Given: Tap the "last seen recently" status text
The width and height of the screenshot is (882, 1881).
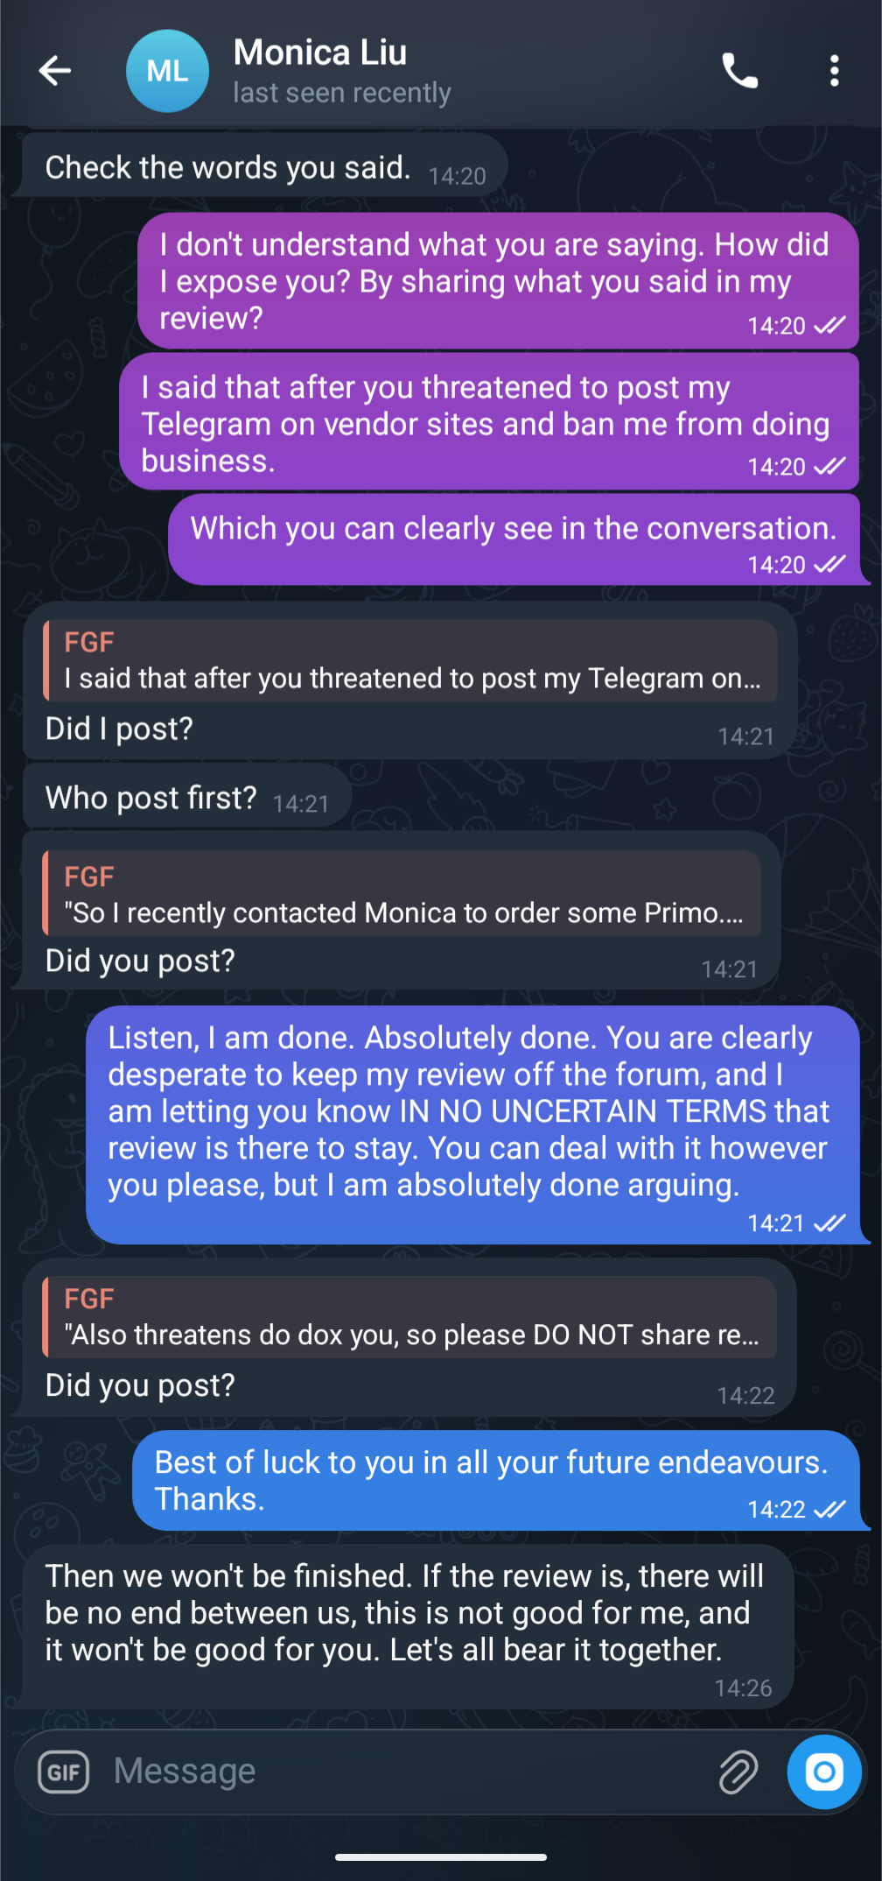Looking at the screenshot, I should tap(342, 93).
